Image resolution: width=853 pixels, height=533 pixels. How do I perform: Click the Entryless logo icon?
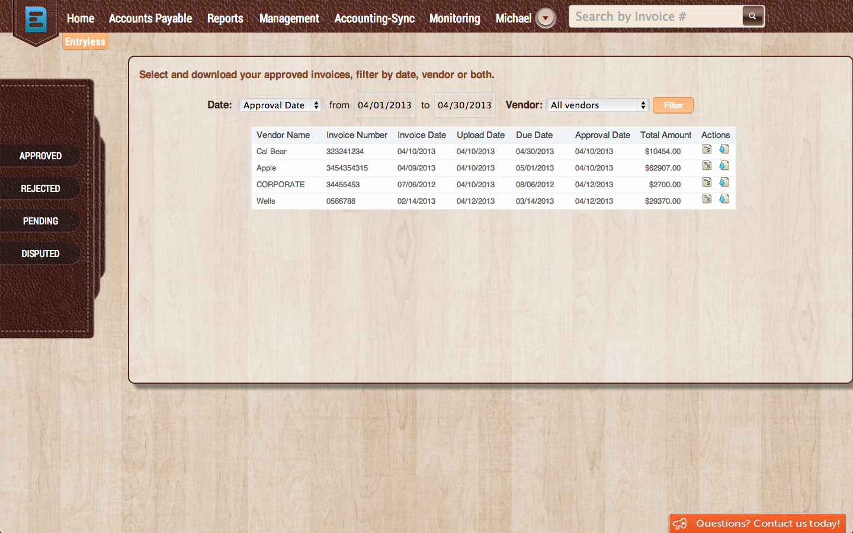pos(36,20)
